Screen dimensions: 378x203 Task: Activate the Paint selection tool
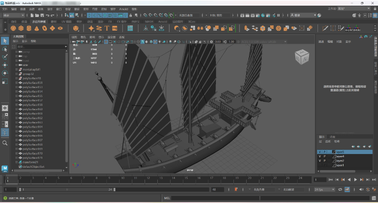pyautogui.click(x=5, y=57)
